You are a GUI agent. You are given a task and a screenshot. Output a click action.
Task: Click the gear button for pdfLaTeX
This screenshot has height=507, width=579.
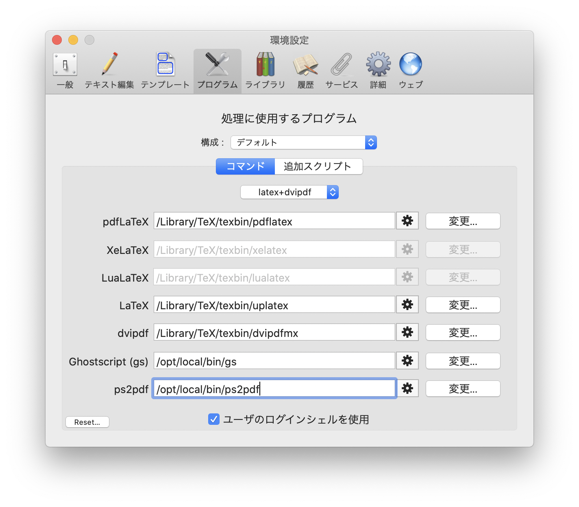407,221
